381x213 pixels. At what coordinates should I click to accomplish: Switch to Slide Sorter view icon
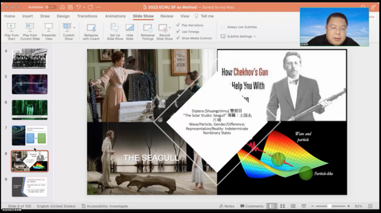[x=282, y=206]
